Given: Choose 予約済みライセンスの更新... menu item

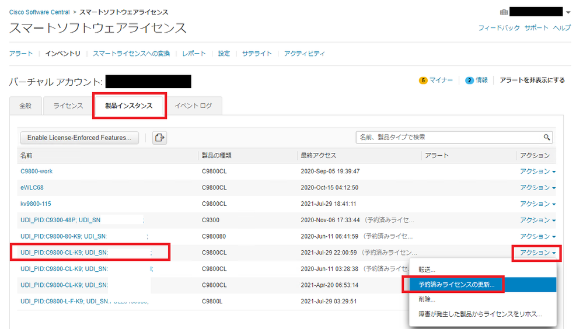Looking at the screenshot, I should point(483,285).
